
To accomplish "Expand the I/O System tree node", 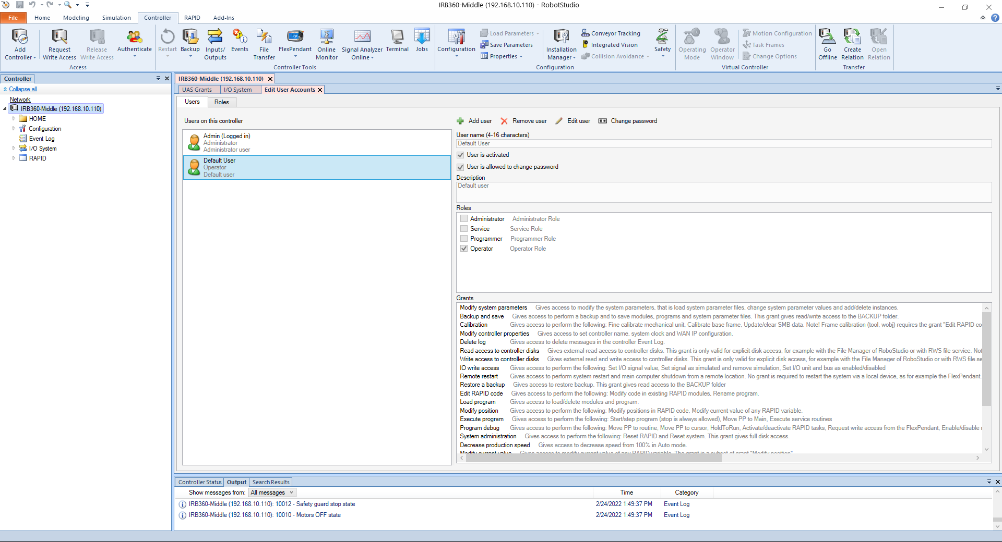I will pos(14,149).
